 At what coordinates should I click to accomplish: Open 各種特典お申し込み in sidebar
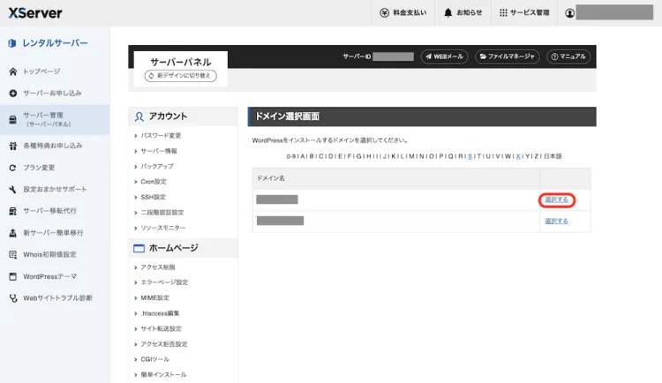[53, 146]
